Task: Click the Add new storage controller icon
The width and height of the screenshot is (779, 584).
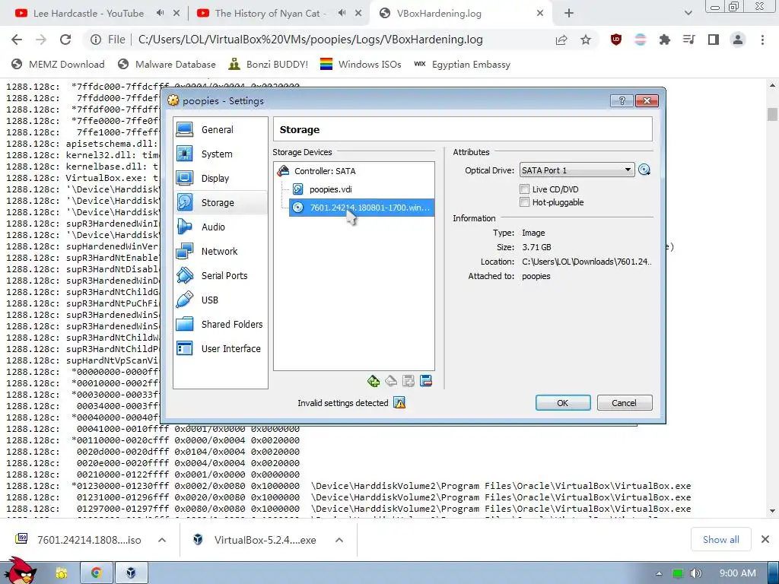Action: point(374,381)
